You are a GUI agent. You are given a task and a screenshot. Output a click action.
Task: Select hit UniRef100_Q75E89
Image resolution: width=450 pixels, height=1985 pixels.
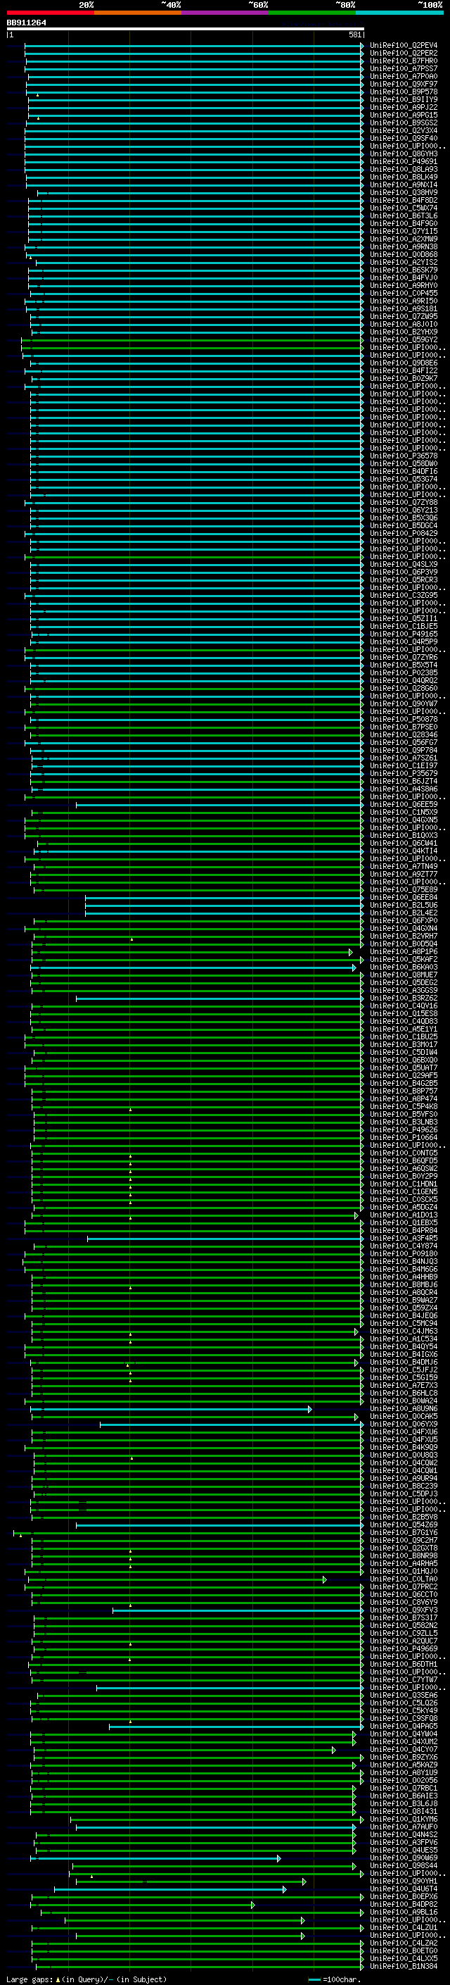(404, 889)
